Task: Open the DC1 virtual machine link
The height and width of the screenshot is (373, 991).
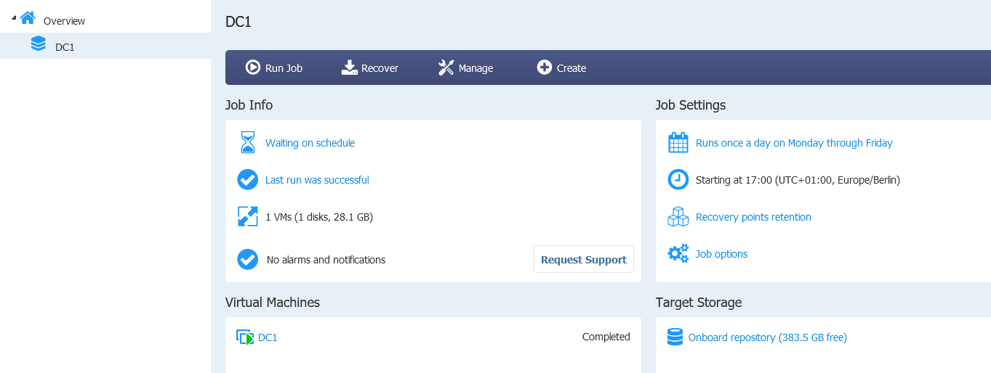Action: [x=268, y=337]
